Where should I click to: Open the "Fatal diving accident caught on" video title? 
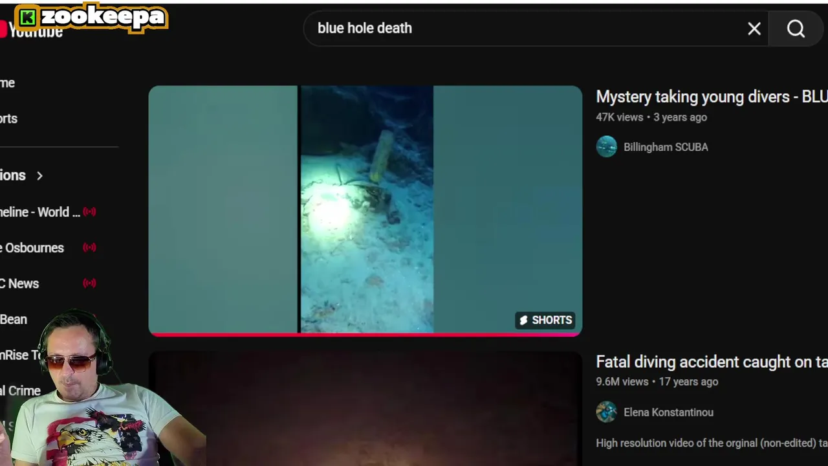(x=712, y=362)
